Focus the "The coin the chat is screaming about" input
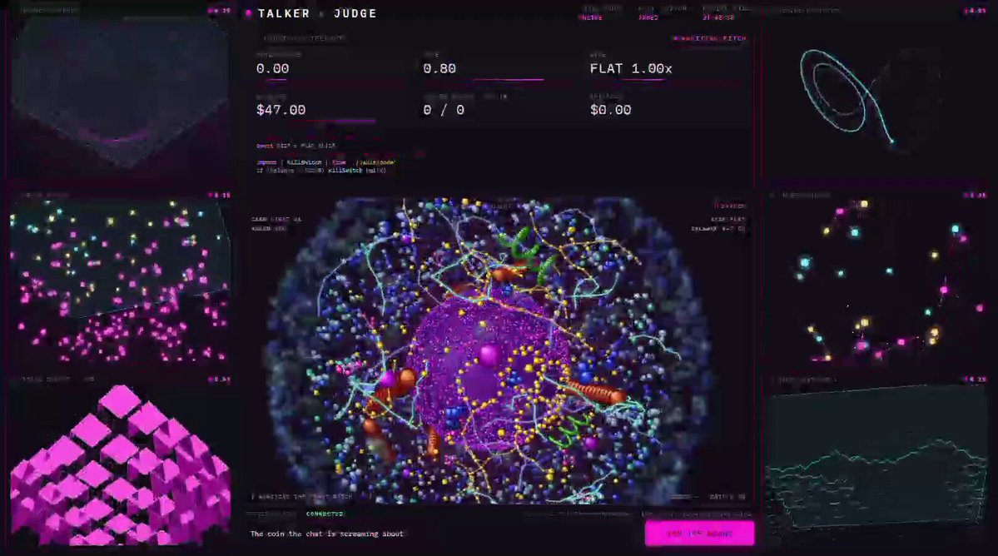Image resolution: width=998 pixels, height=556 pixels. (445, 534)
